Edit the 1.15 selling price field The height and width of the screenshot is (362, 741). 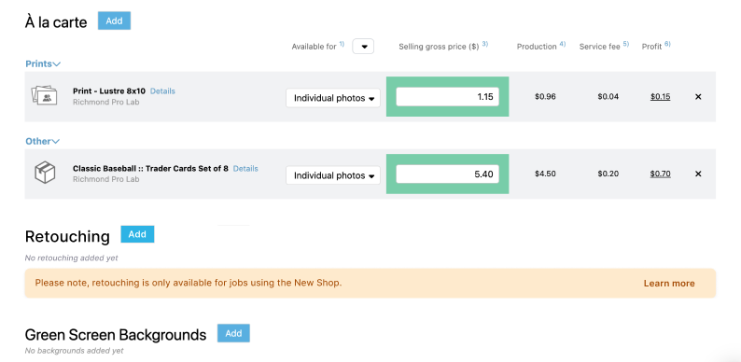pos(448,97)
